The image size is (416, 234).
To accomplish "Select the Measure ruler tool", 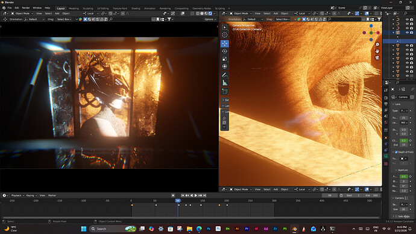I will pyautogui.click(x=225, y=83).
